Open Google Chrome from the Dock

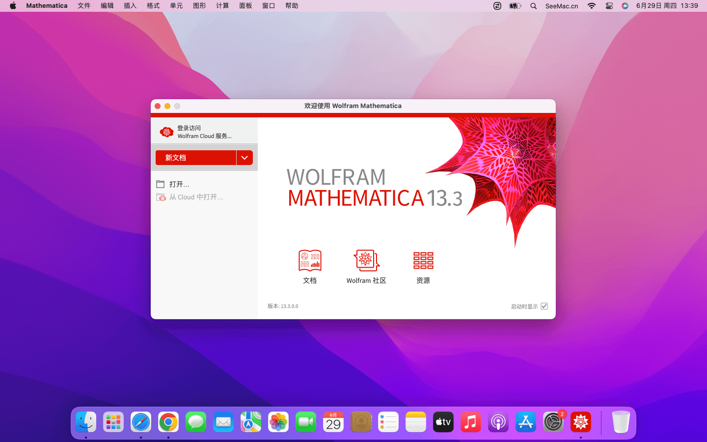click(168, 422)
